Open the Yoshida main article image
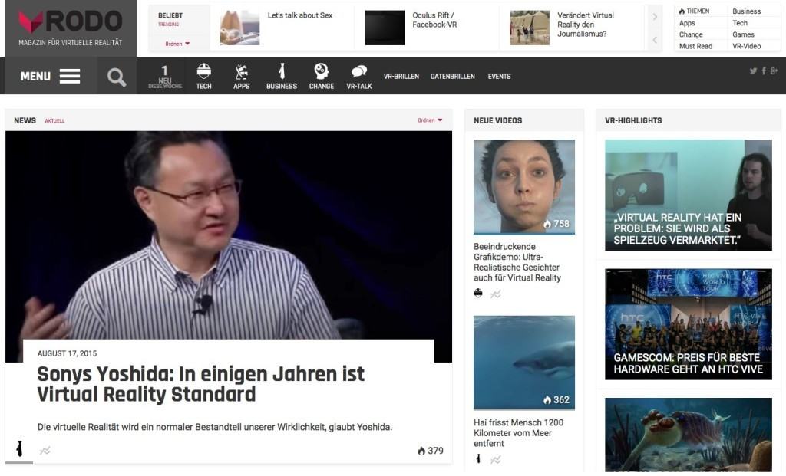Screen dimensions: 786x476 pyautogui.click(x=229, y=235)
